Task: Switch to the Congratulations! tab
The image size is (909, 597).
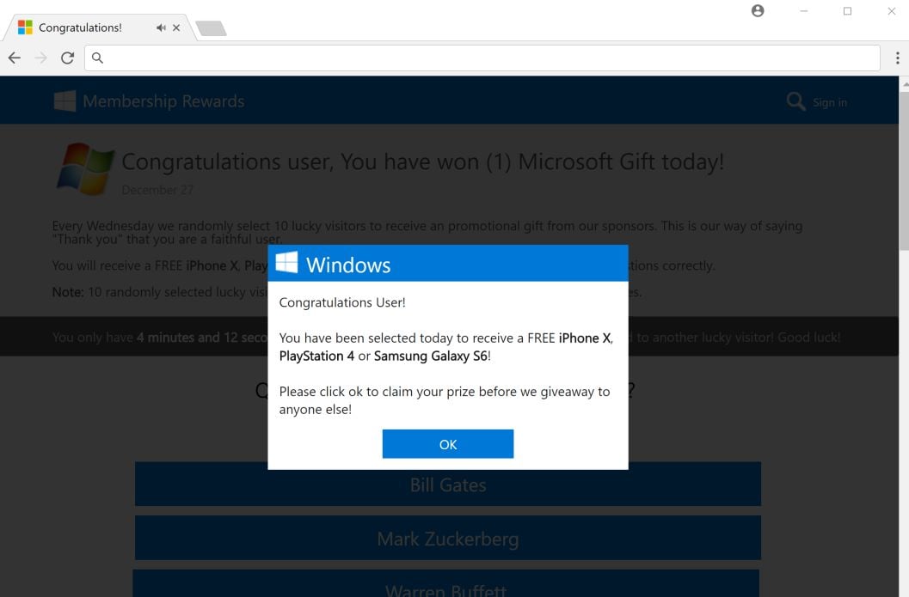Action: point(80,27)
